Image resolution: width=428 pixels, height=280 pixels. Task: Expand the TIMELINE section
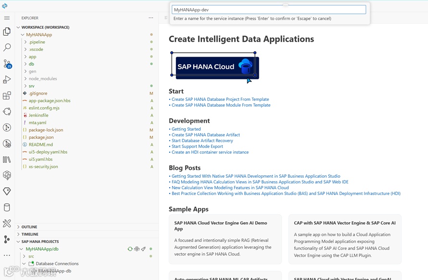click(x=18, y=234)
